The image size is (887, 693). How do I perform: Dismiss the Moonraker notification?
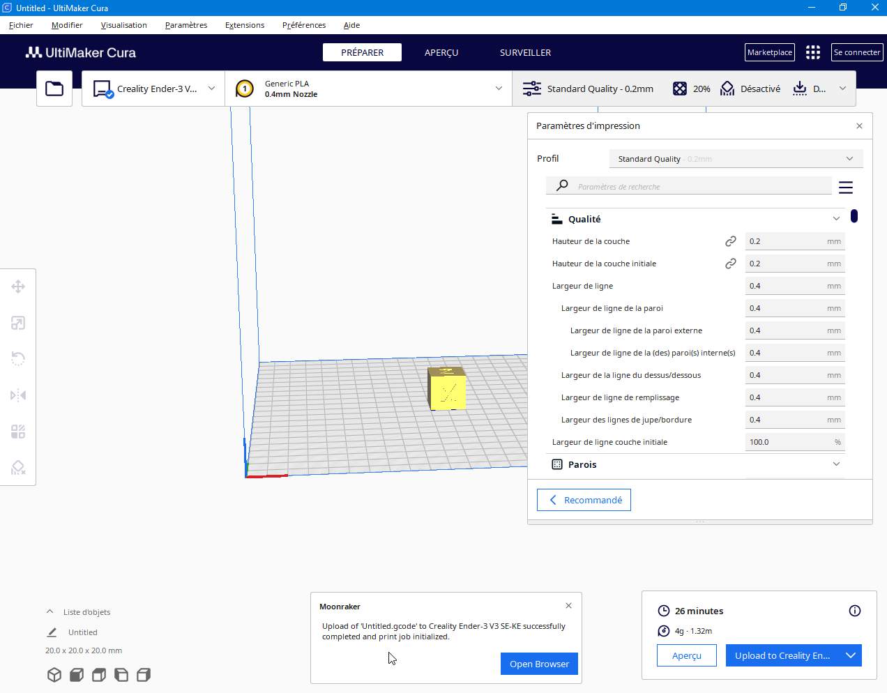(x=568, y=605)
